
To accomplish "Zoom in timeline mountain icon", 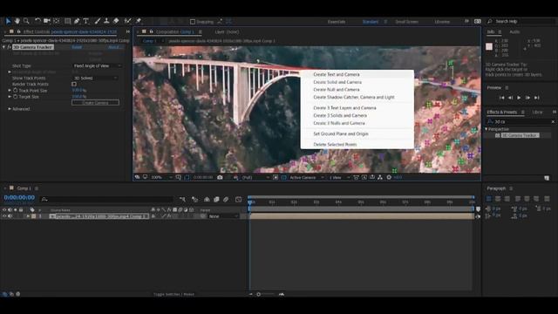I will (282, 295).
